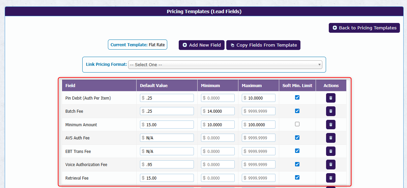Click trash icon for Batch Fee row
Image resolution: width=407 pixels, height=188 pixels.
point(330,111)
